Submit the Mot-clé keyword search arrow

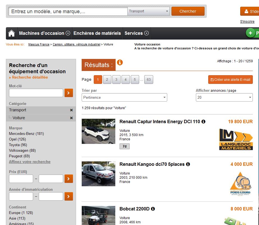pos(69,93)
